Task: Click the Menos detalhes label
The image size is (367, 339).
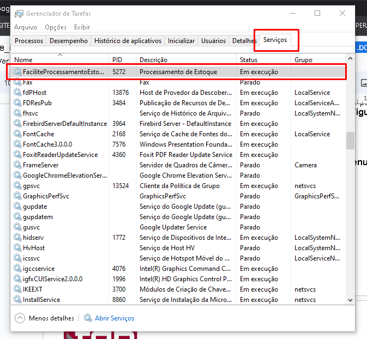Action: (51, 318)
